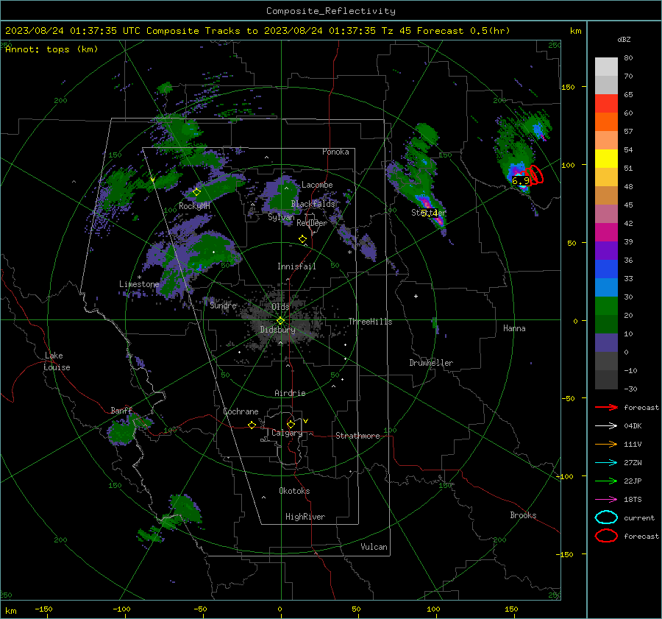This screenshot has width=662, height=619.
Task: Pick the red 60-65 dBZ swatch
Action: (606, 104)
